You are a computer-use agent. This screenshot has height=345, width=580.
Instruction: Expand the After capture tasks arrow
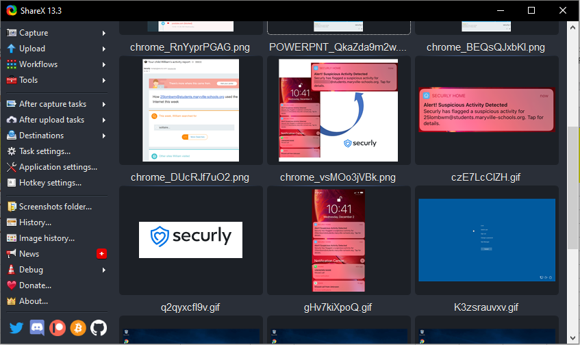pos(104,104)
